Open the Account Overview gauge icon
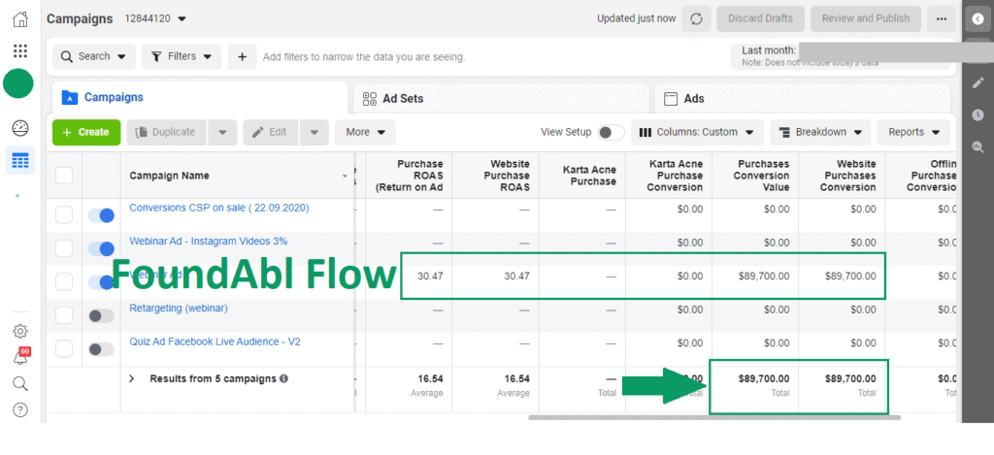Image resolution: width=994 pixels, height=455 pixels. point(20,128)
